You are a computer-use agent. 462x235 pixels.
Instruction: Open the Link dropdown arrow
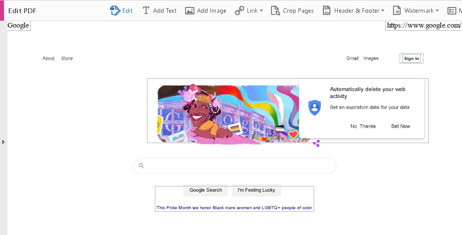coord(261,11)
